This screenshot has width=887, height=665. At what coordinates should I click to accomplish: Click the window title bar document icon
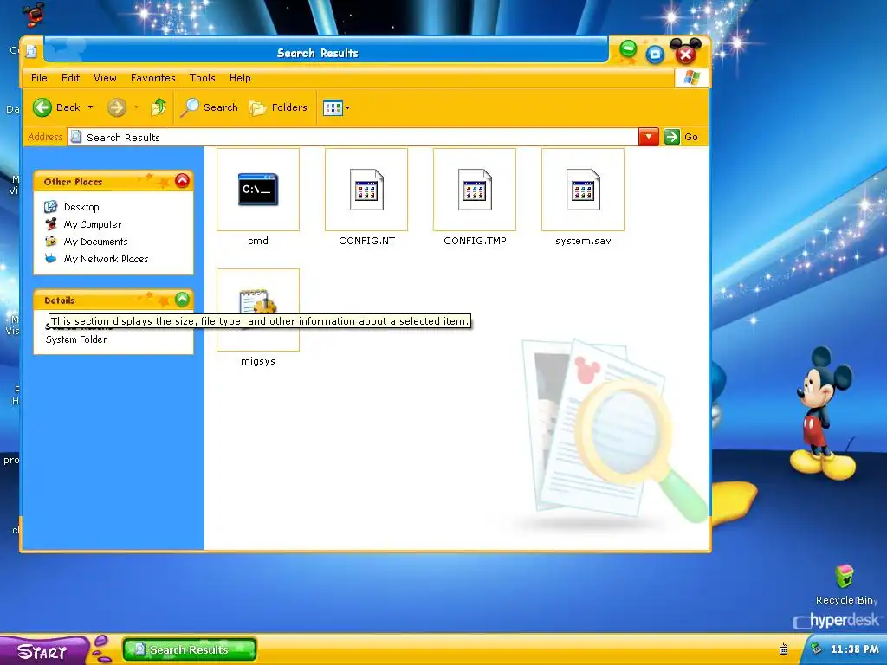31,52
